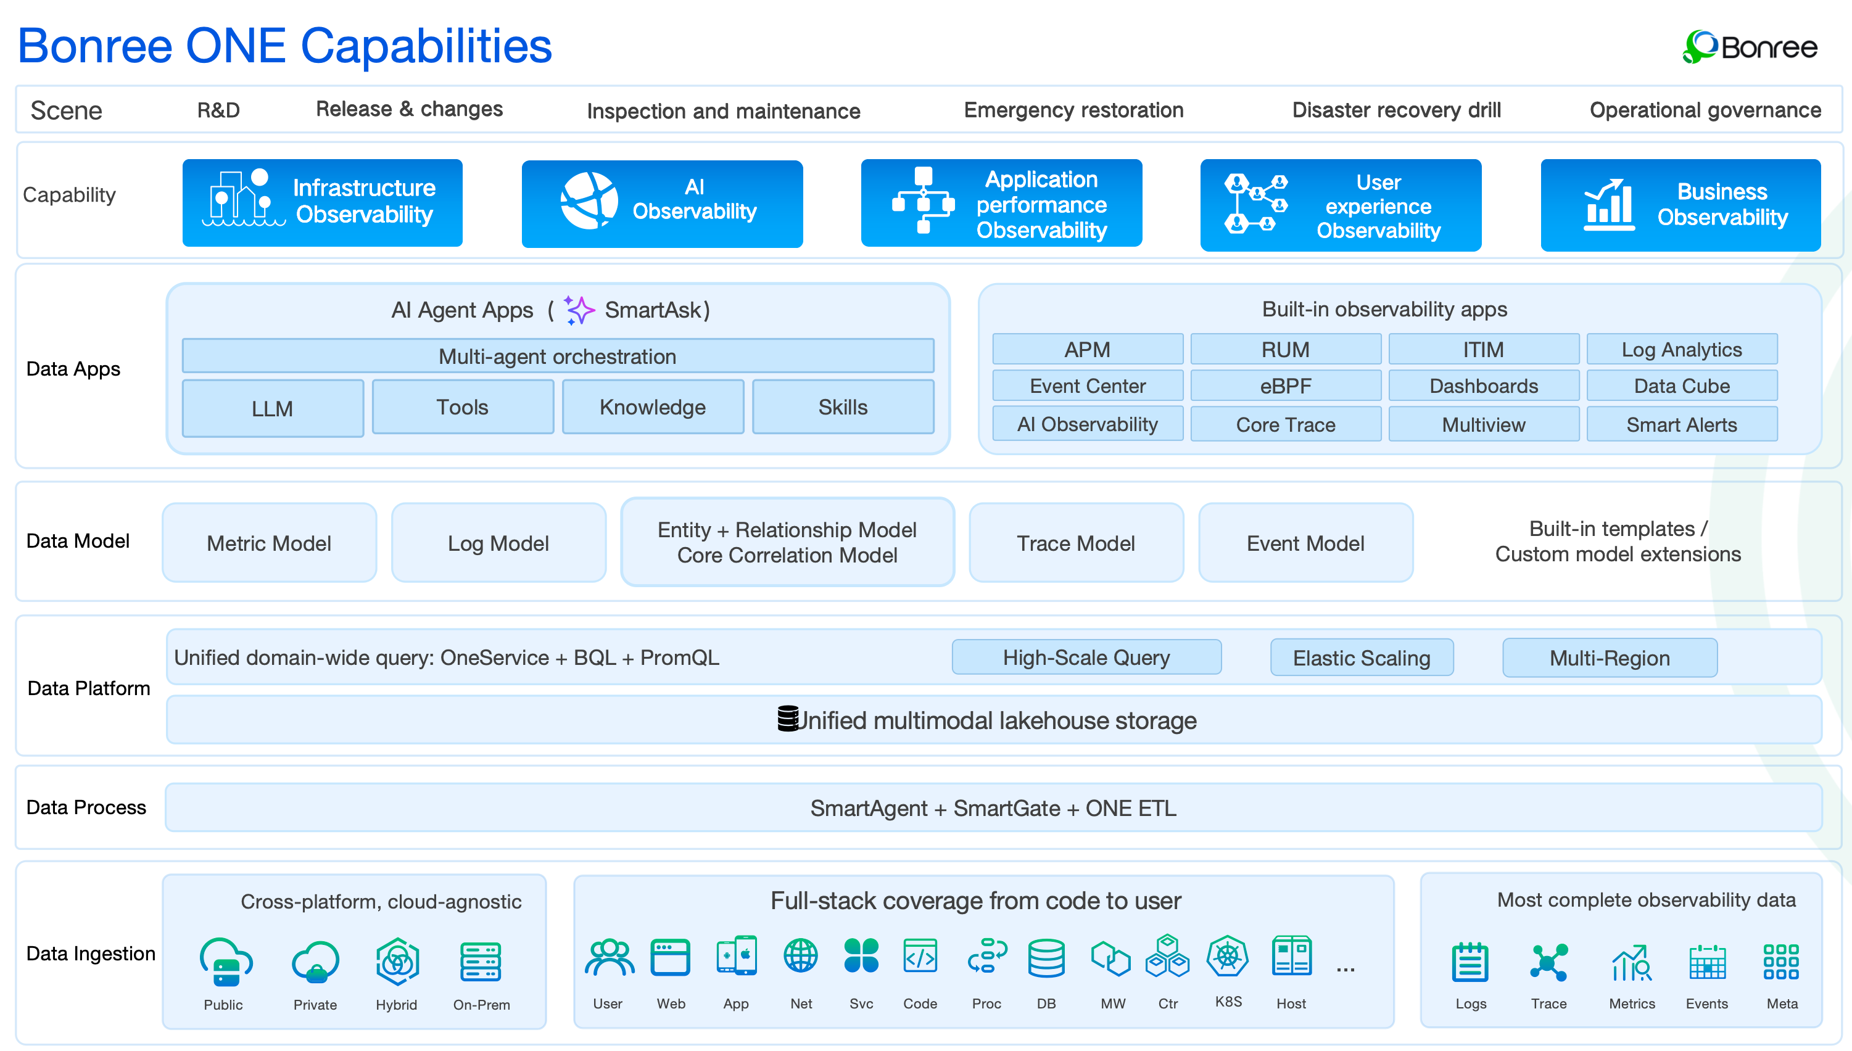Click the Event Model box
Image resolution: width=1852 pixels, height=1051 pixels.
point(1306,543)
